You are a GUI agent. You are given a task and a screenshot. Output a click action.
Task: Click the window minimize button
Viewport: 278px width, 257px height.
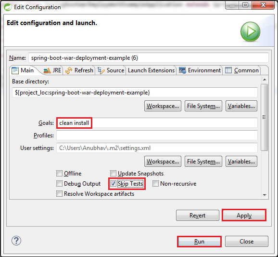point(232,5)
